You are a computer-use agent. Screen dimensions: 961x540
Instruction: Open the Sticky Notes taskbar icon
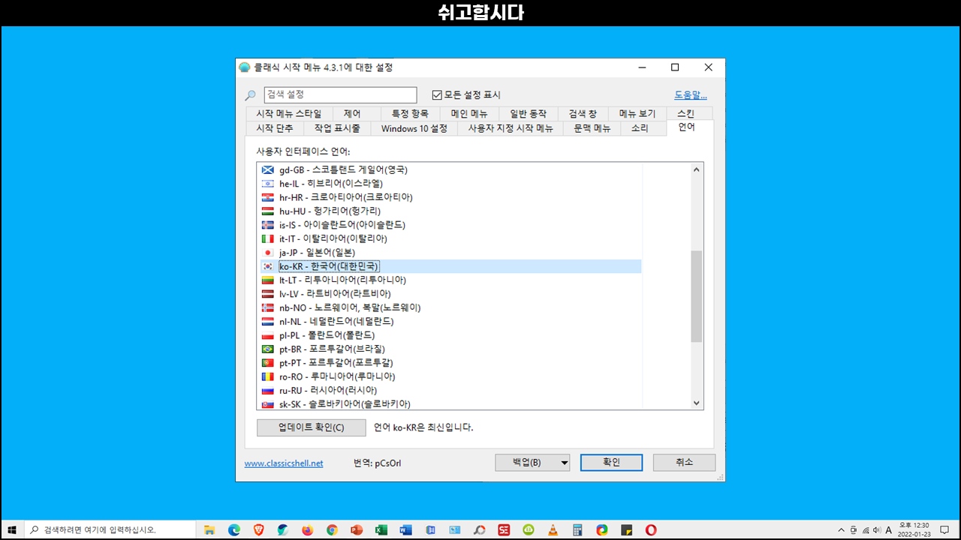[x=626, y=529]
